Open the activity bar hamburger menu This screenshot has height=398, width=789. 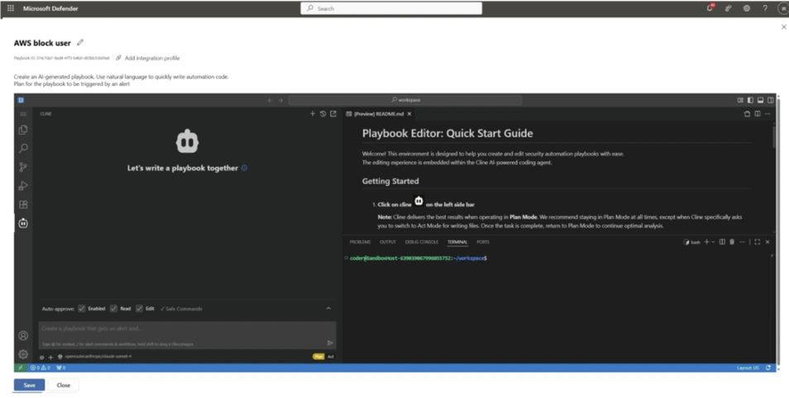[x=23, y=114]
